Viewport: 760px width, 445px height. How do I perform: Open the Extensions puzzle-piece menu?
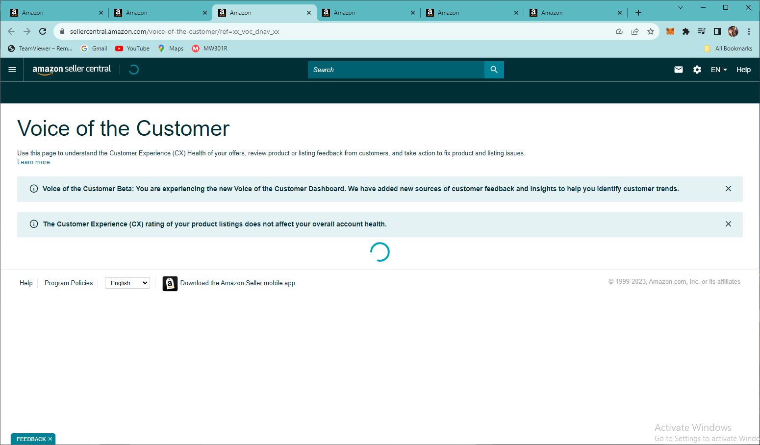[686, 31]
